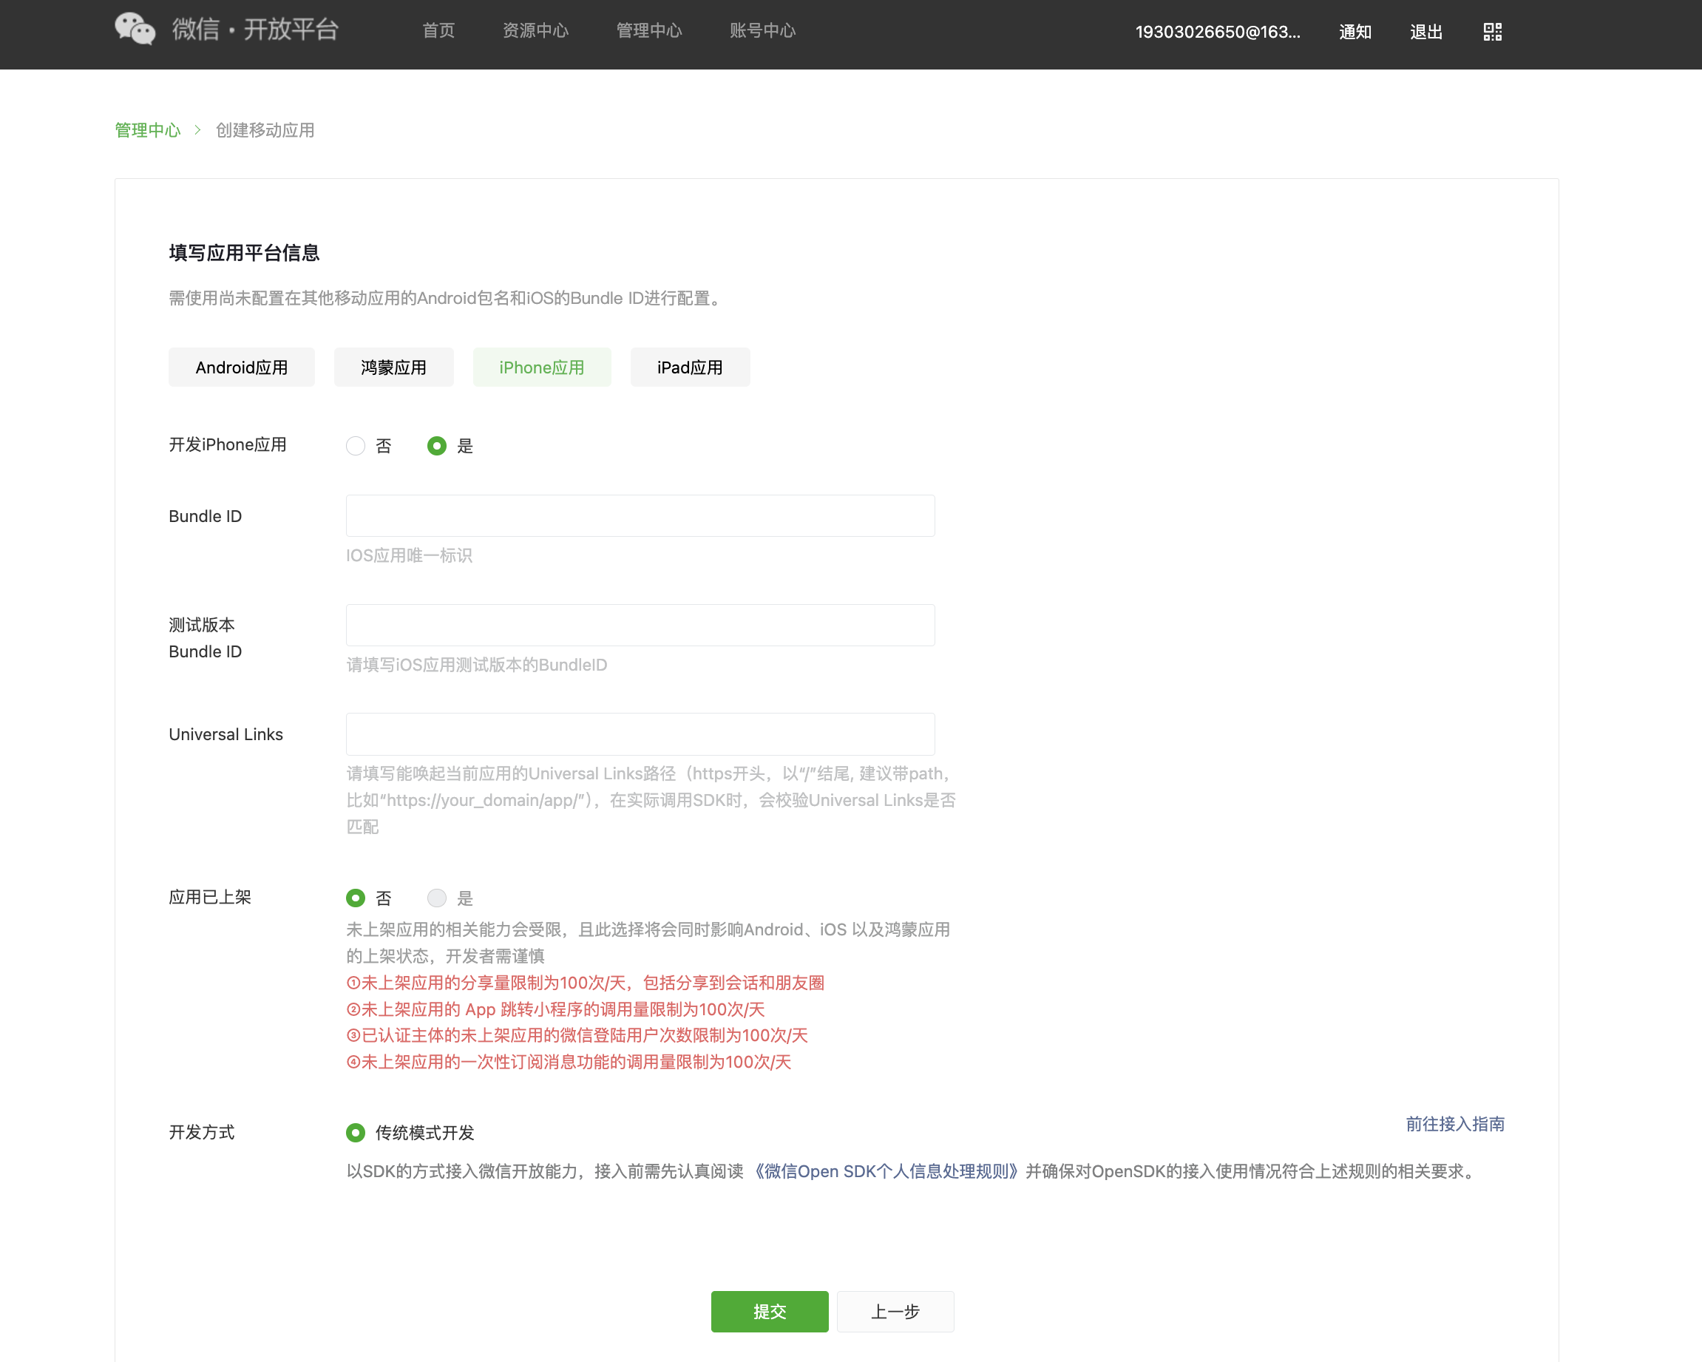Click hint 请填写iOS应用测试版本的BundleID

tap(477, 665)
